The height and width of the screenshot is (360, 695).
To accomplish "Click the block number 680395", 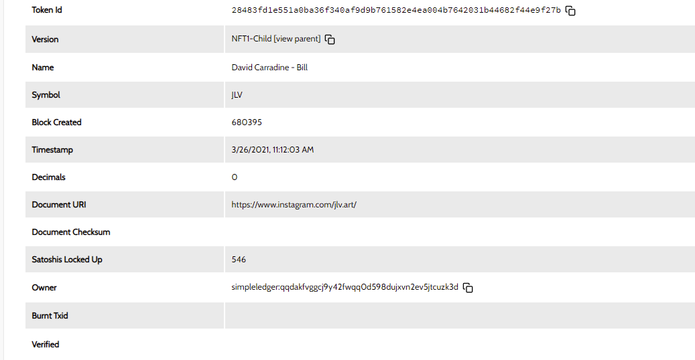I will [x=247, y=122].
